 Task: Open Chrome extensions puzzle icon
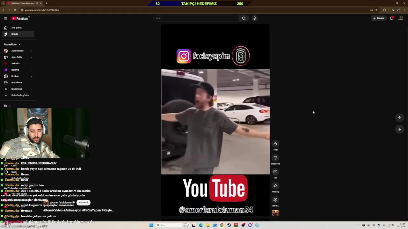(384, 10)
